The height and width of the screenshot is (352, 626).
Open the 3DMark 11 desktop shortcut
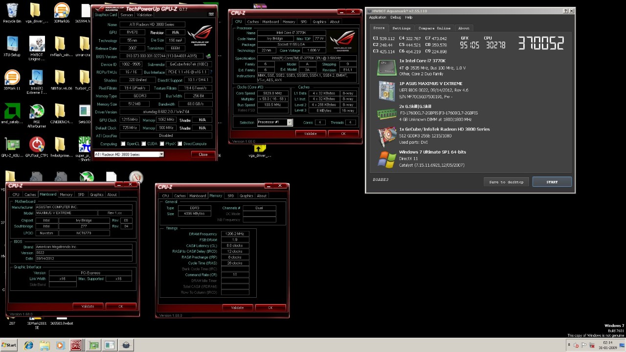click(x=12, y=80)
